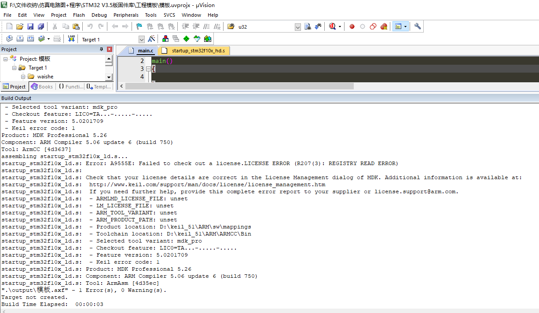Viewport: 539px width, 313px height.
Task: Click the u32 find text field
Action: click(265, 27)
